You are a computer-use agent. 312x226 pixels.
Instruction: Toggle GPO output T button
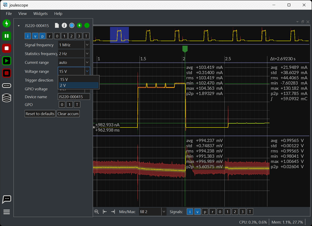pos(77,105)
